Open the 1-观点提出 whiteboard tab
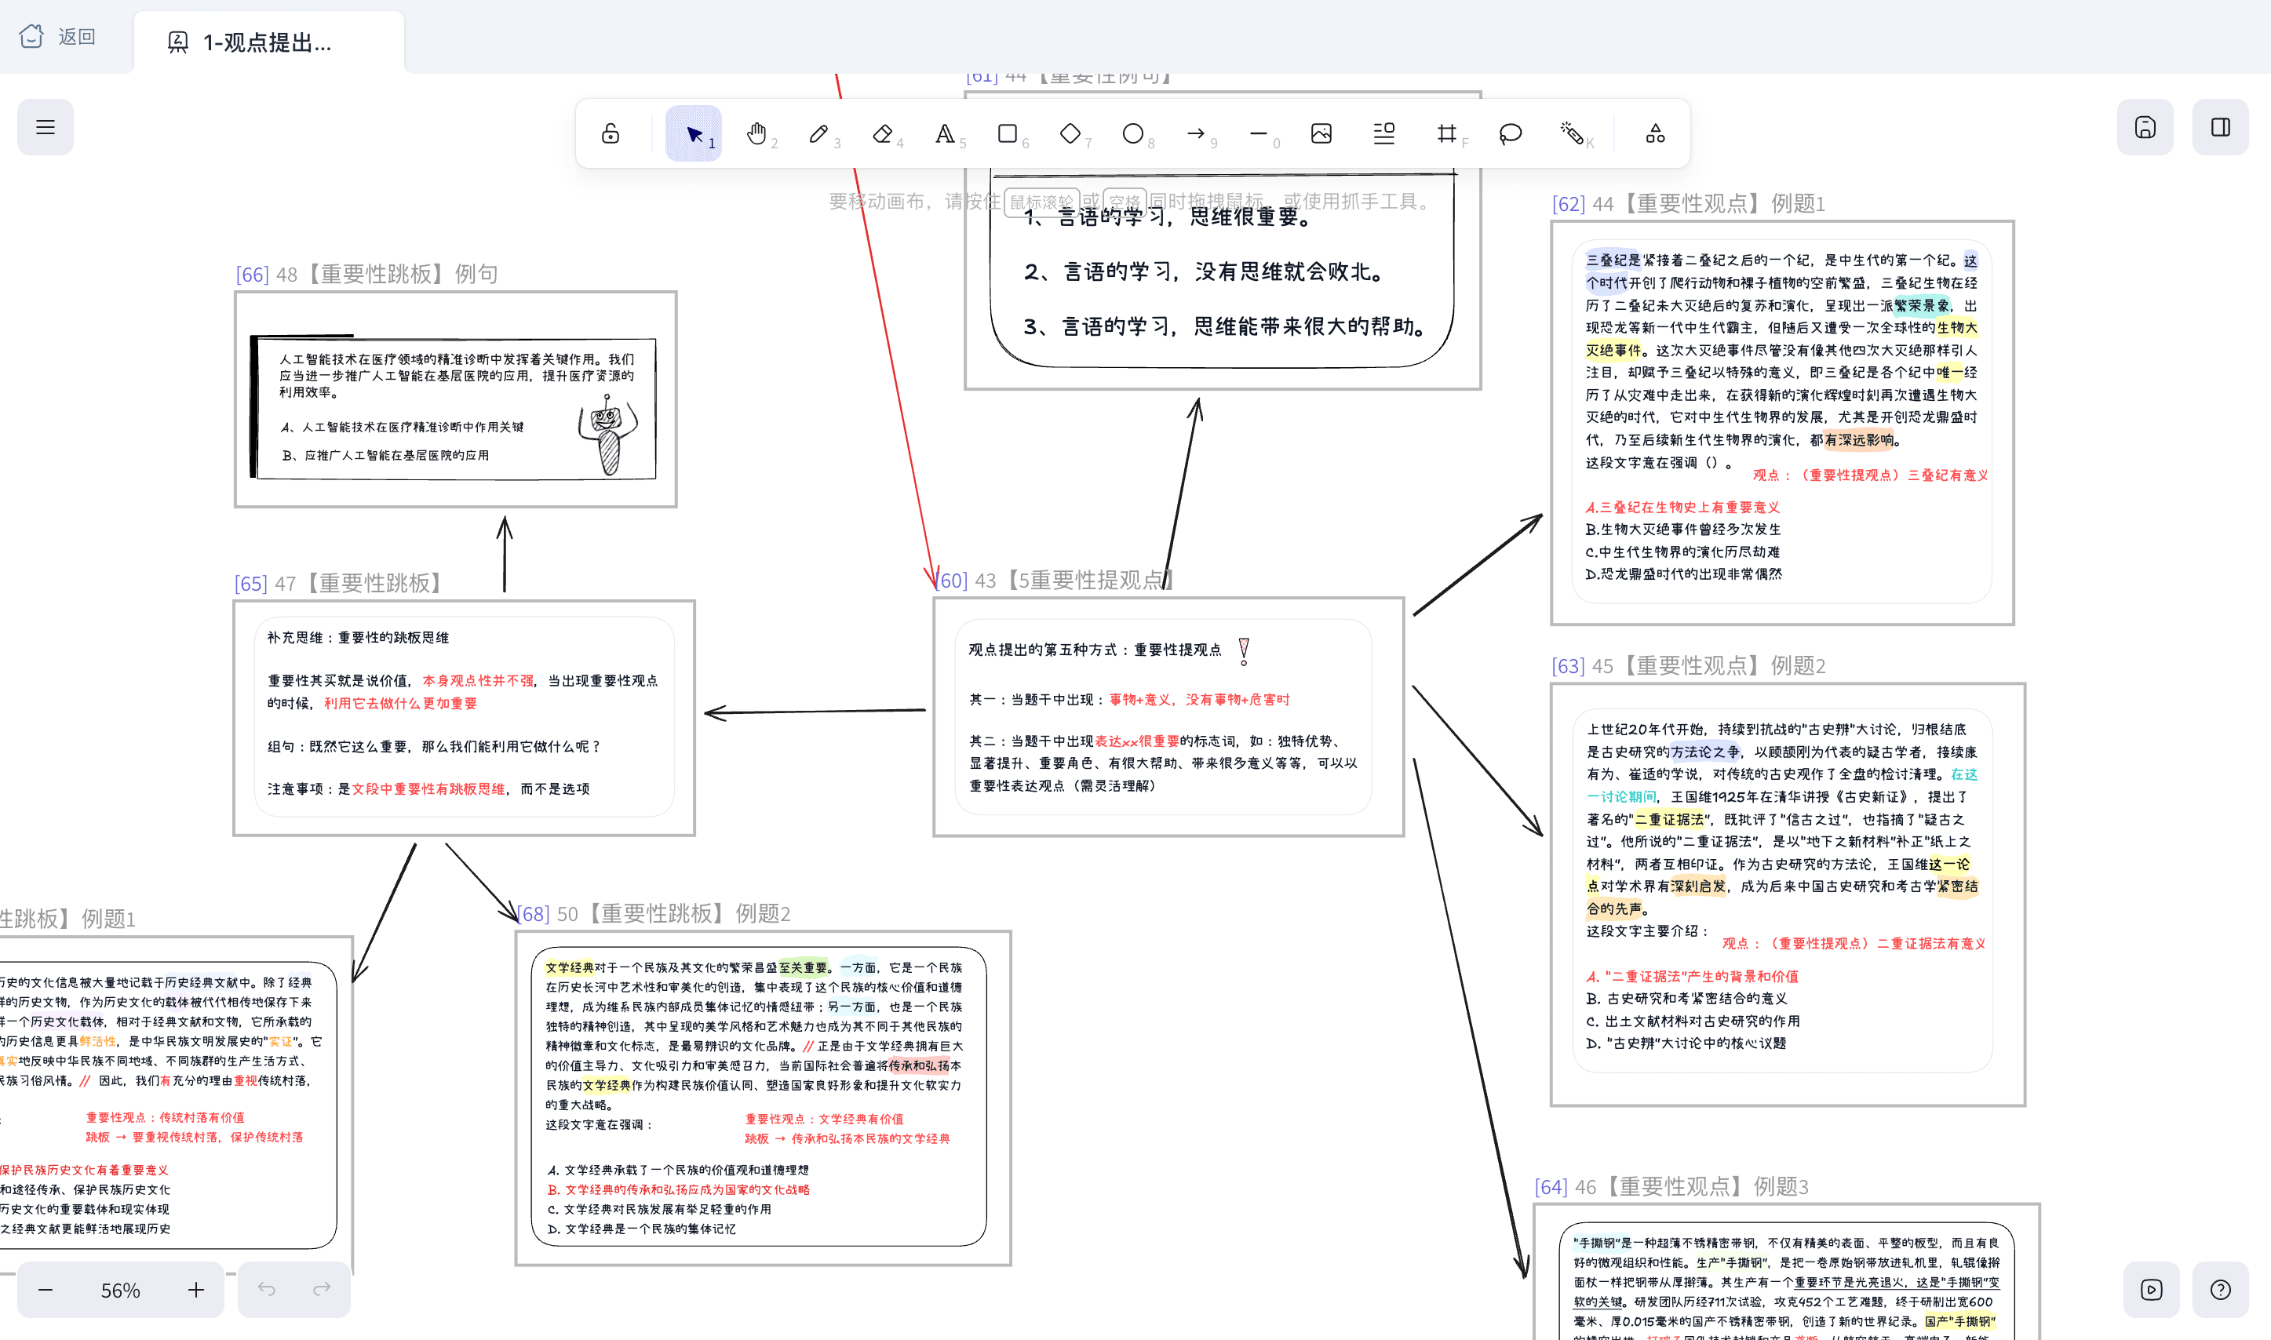This screenshot has height=1340, width=2271. pyautogui.click(x=269, y=42)
